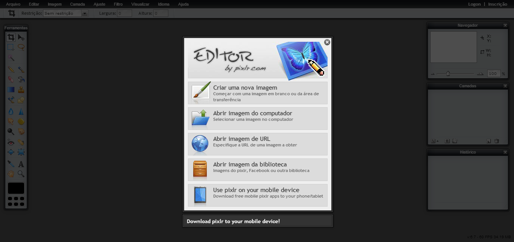Select the Zoom magnifier tool
Image resolution: width=514 pixels, height=242 pixels.
(x=21, y=174)
